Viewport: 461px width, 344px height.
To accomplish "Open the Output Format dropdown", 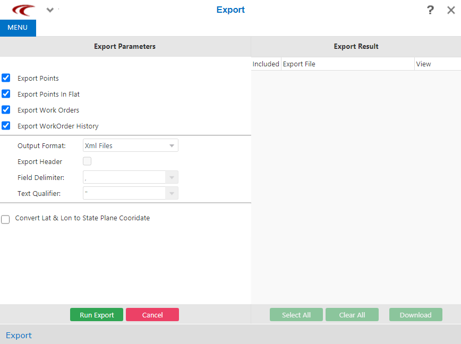I will click(171, 145).
